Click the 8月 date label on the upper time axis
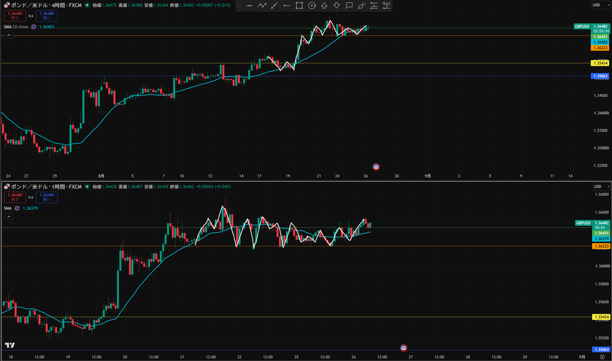The image size is (612, 361). pos(102,176)
